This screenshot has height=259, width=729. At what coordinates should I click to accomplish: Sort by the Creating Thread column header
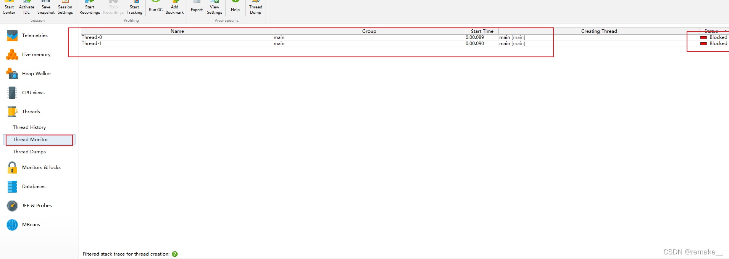point(599,31)
